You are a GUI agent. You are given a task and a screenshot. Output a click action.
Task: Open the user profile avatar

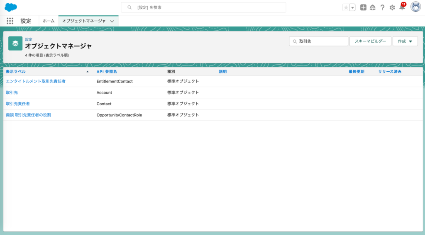[415, 7]
